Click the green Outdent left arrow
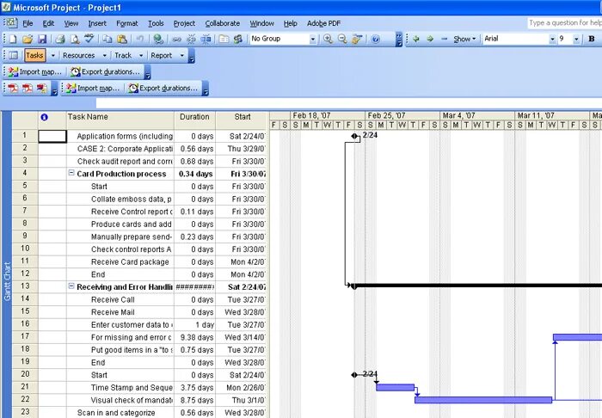Screen dimensions: 602x418 415,39
